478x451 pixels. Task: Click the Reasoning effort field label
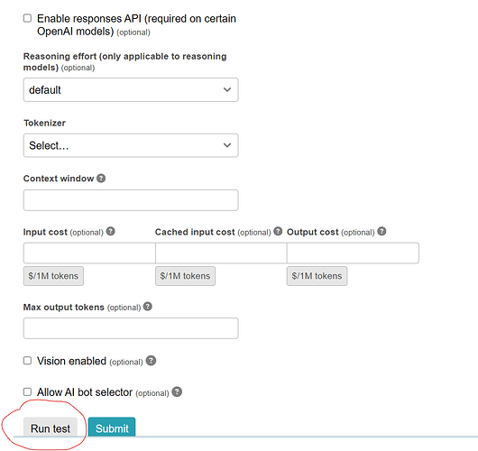click(x=125, y=61)
